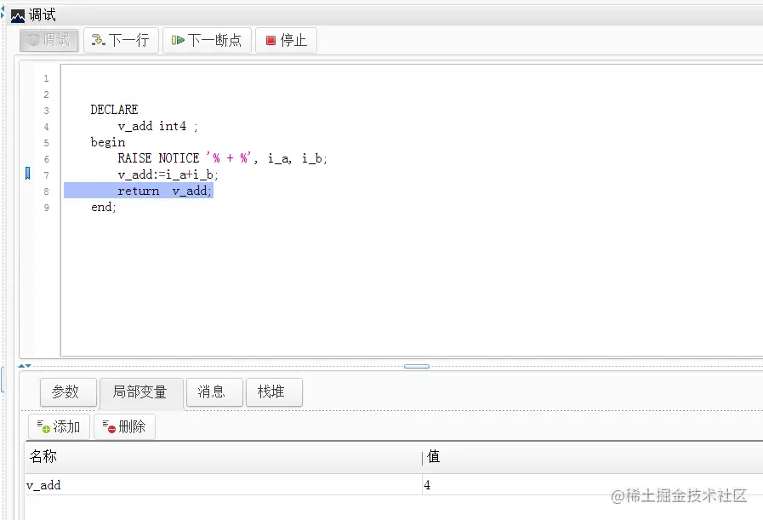Click the greyed 调试 debug button

(48, 40)
